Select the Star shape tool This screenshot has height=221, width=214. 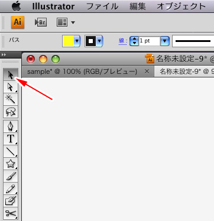coord(11,164)
